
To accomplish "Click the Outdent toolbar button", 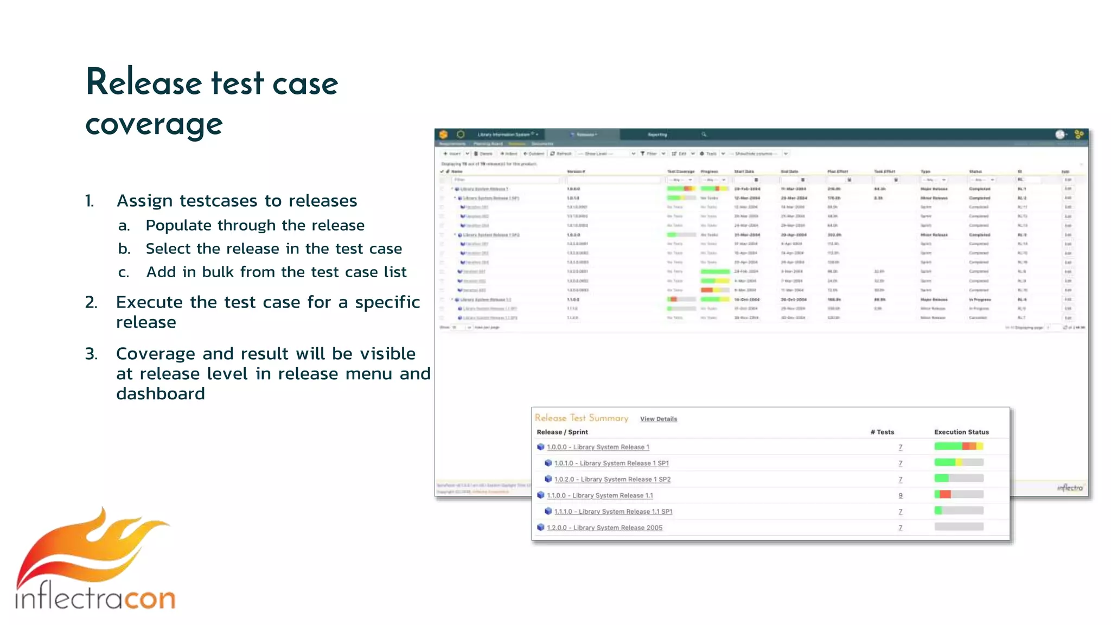I will [534, 154].
